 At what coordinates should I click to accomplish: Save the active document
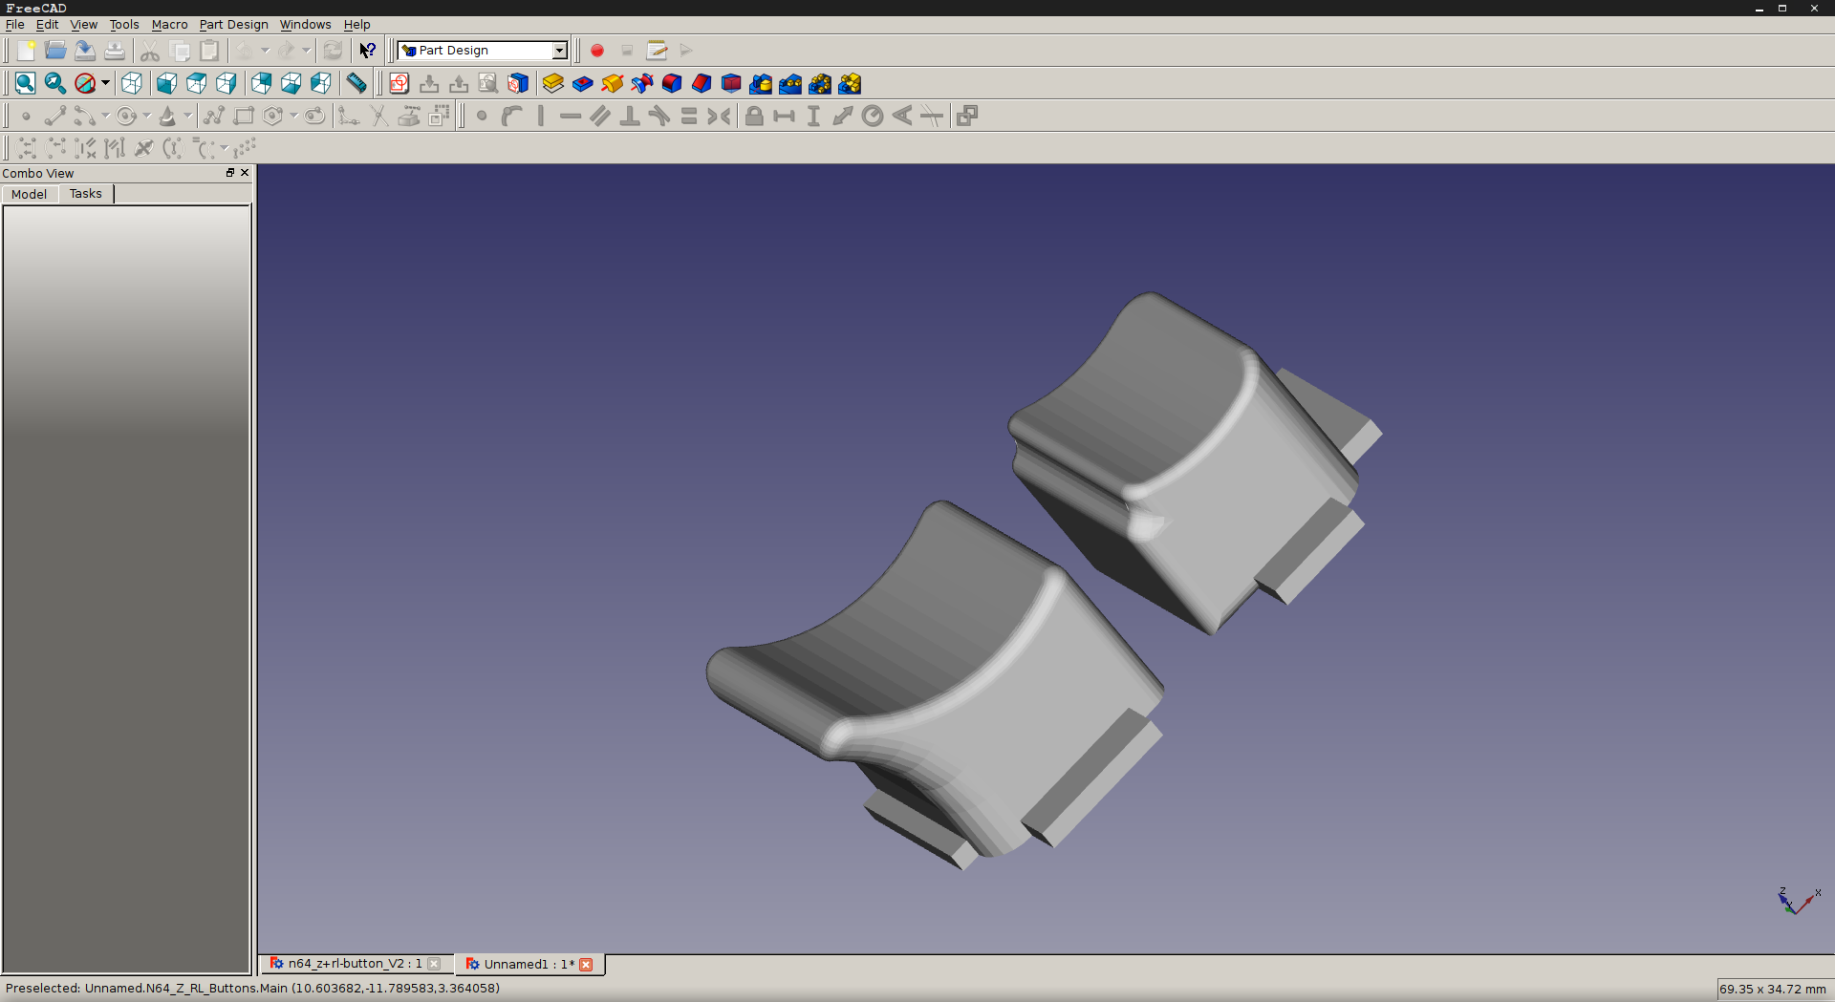85,51
